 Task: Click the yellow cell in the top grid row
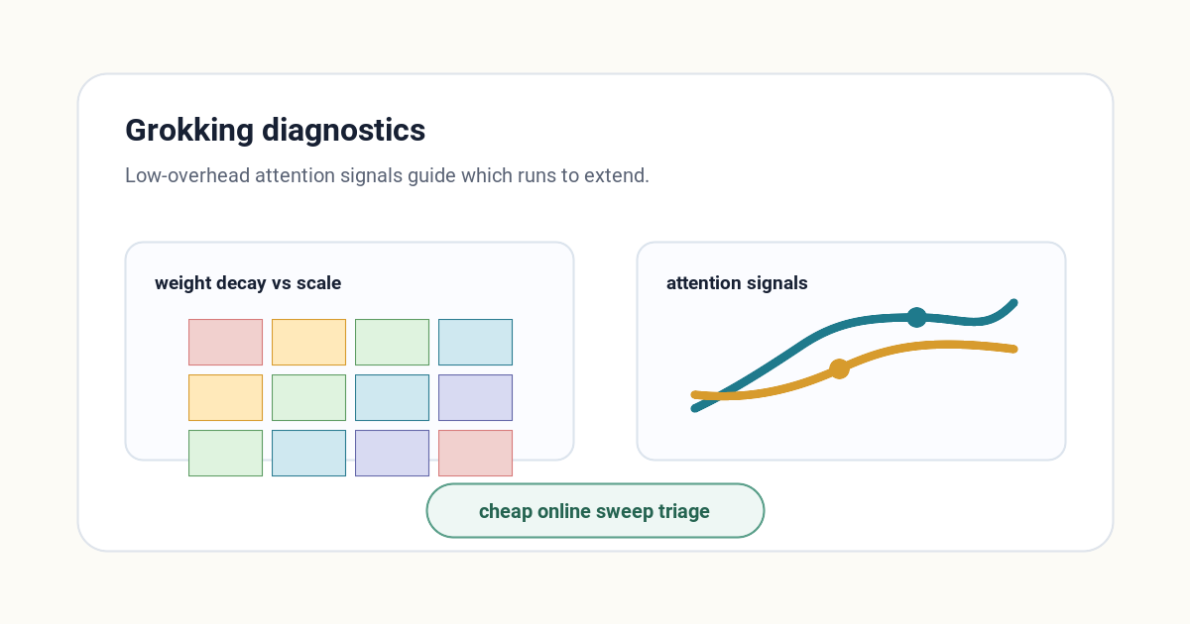click(308, 342)
